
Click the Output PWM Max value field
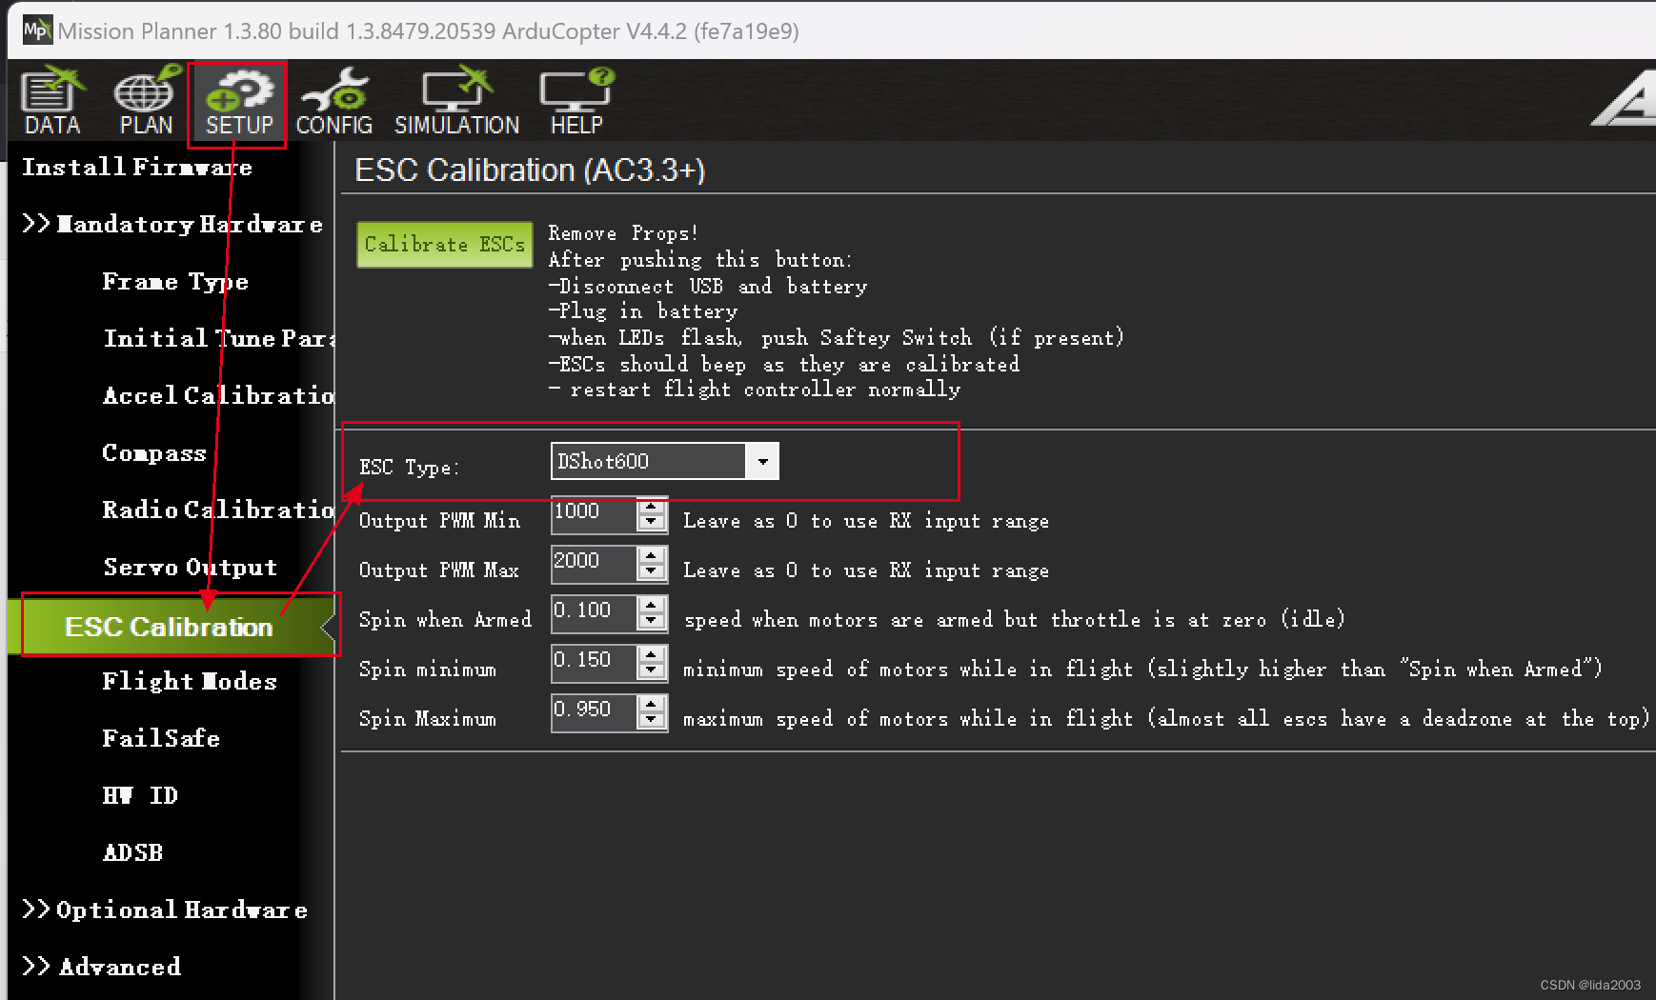tap(594, 565)
